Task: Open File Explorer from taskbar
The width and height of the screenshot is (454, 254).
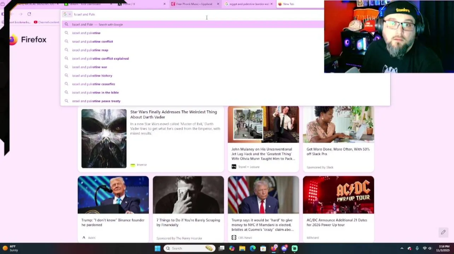Action: pyautogui.click(x=242, y=248)
